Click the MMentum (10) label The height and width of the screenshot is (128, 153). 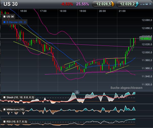(x=15, y=110)
